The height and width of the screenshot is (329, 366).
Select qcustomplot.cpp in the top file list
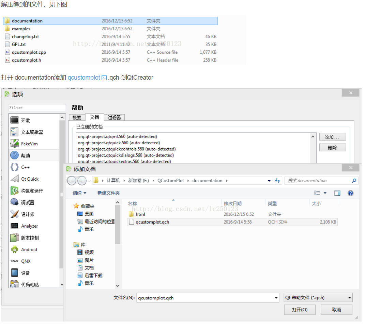[111, 52]
